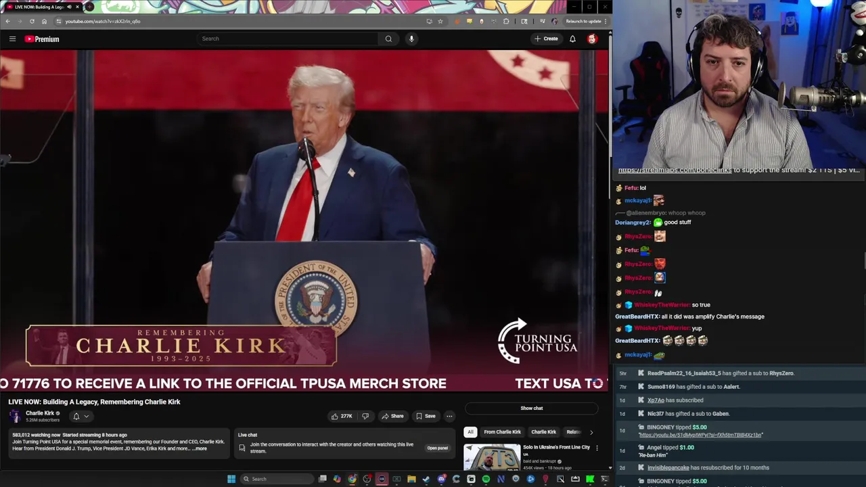Click the live video player area
The width and height of the screenshot is (866, 487).
tap(304, 221)
